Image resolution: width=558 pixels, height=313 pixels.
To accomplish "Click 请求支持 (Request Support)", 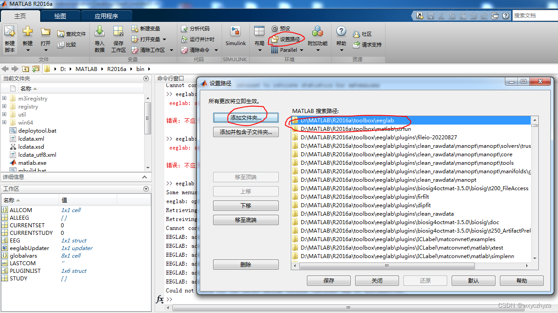I will [x=367, y=45].
